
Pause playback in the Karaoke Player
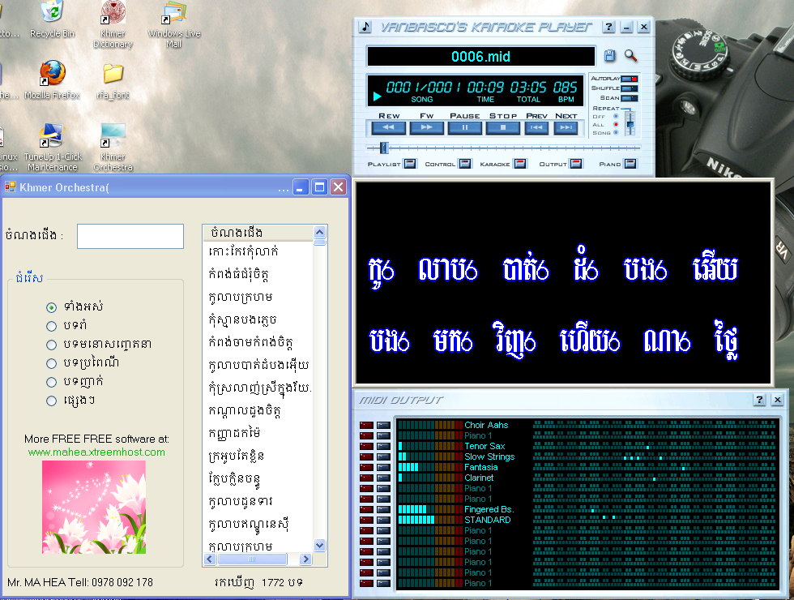click(x=465, y=128)
